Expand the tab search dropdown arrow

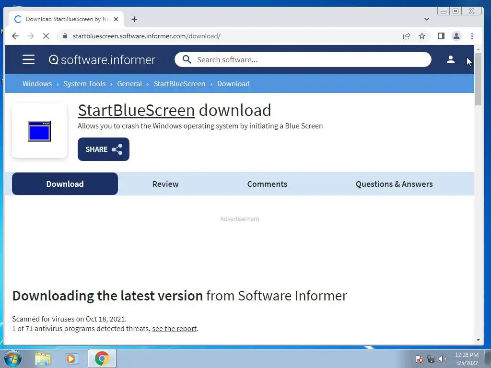426,19
